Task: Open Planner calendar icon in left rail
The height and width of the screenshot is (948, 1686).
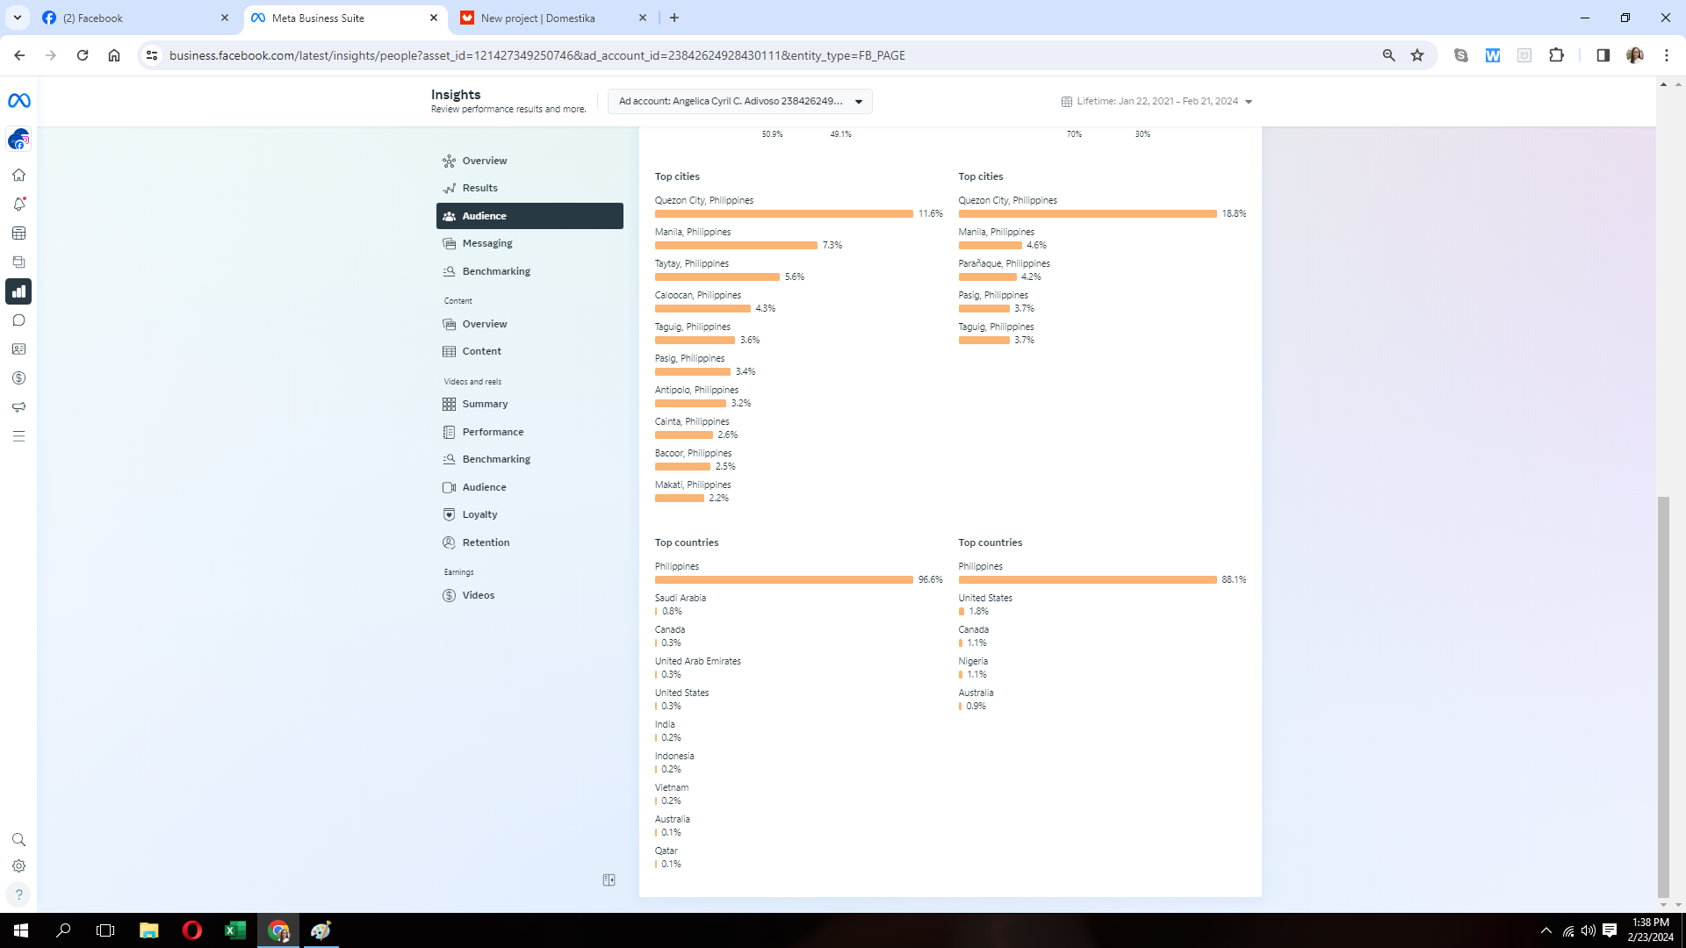Action: pyautogui.click(x=18, y=233)
